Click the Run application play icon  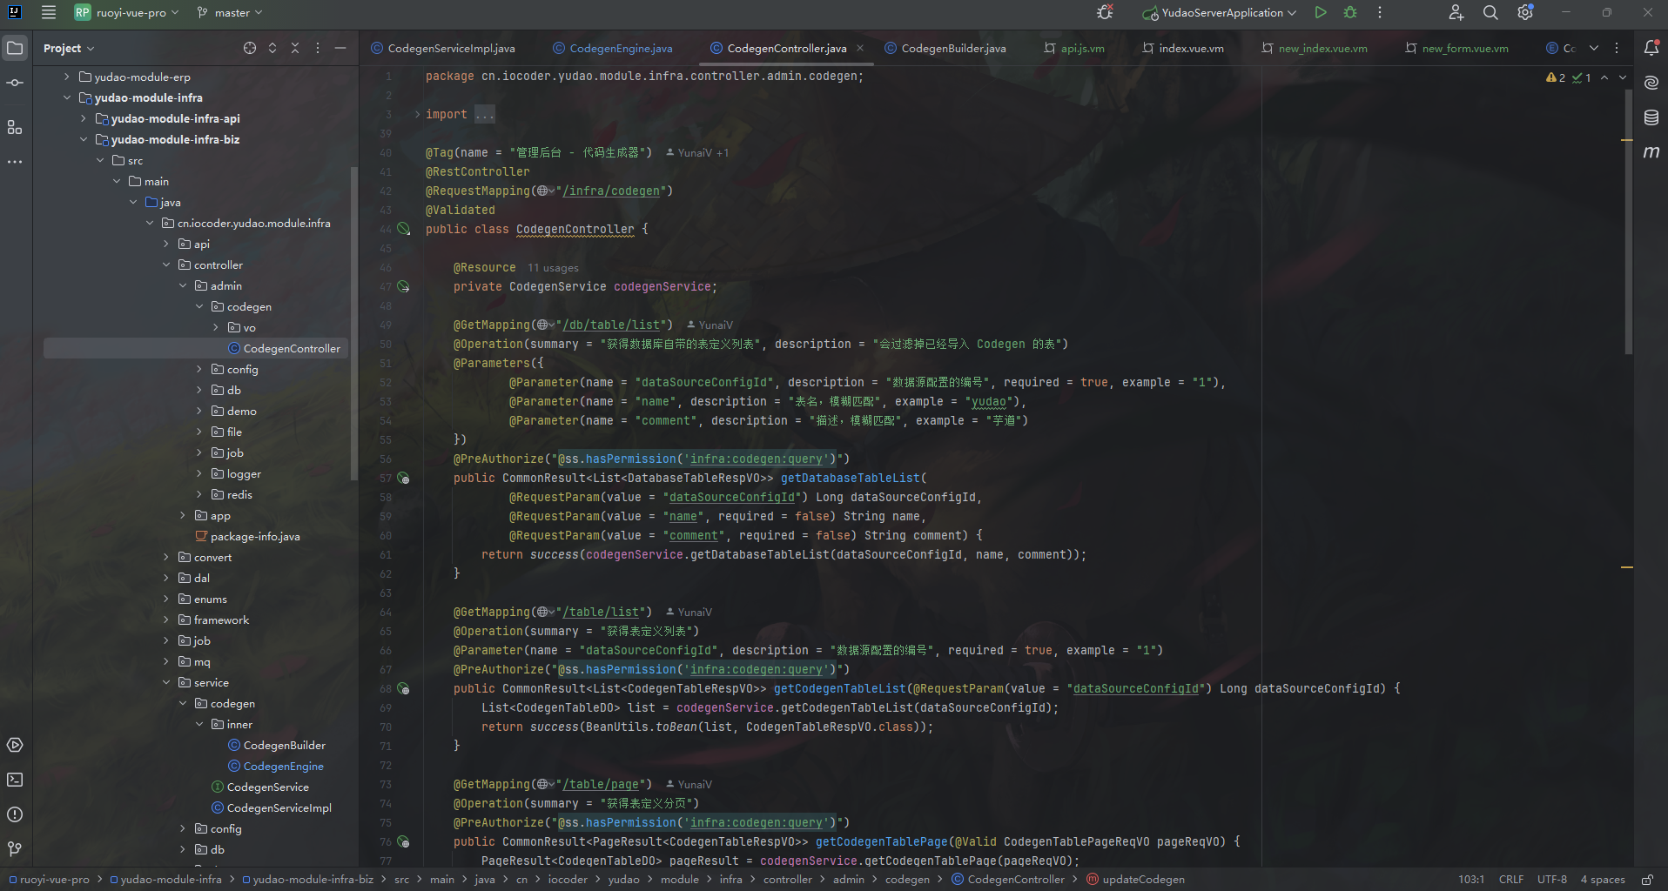pyautogui.click(x=1321, y=12)
